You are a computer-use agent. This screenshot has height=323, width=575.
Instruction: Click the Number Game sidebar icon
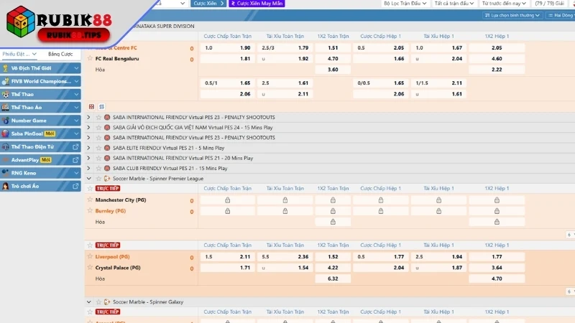[x=6, y=121]
